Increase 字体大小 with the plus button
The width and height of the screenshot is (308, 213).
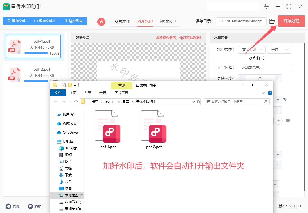click(278, 78)
